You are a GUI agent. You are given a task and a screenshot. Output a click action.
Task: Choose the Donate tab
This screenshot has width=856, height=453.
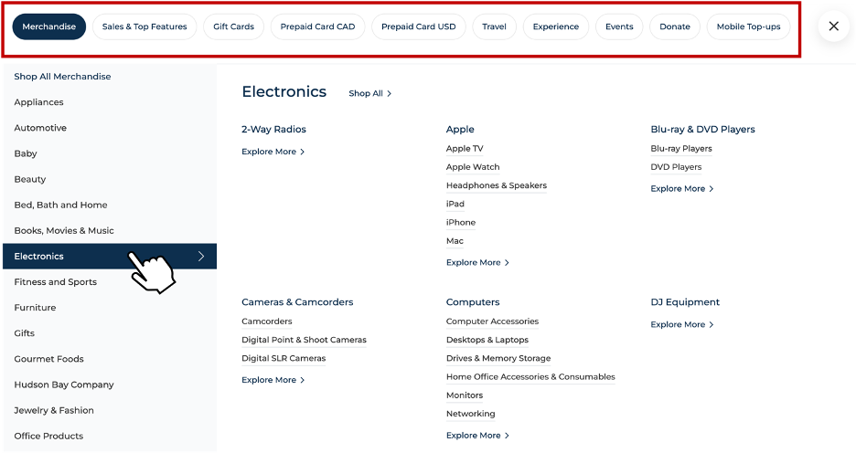coord(675,26)
